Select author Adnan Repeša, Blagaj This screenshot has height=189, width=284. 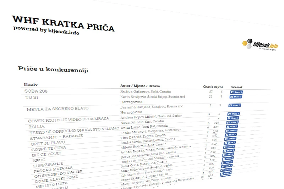pos(156,149)
